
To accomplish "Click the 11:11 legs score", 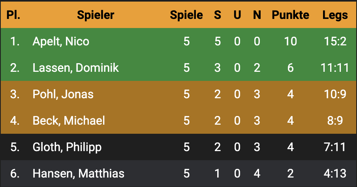I will [x=335, y=68].
